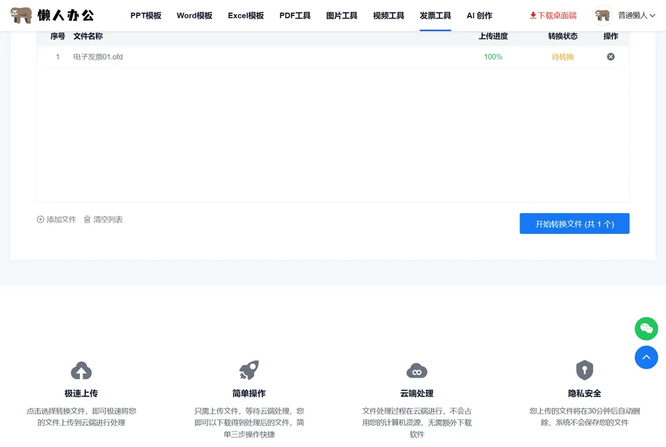Click the shield icon above 隐私安全

point(585,370)
